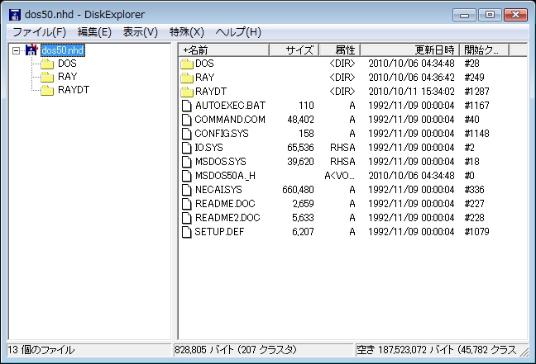Click status bar 828,805 バイト text
This screenshot has height=364, width=536.
[236, 350]
